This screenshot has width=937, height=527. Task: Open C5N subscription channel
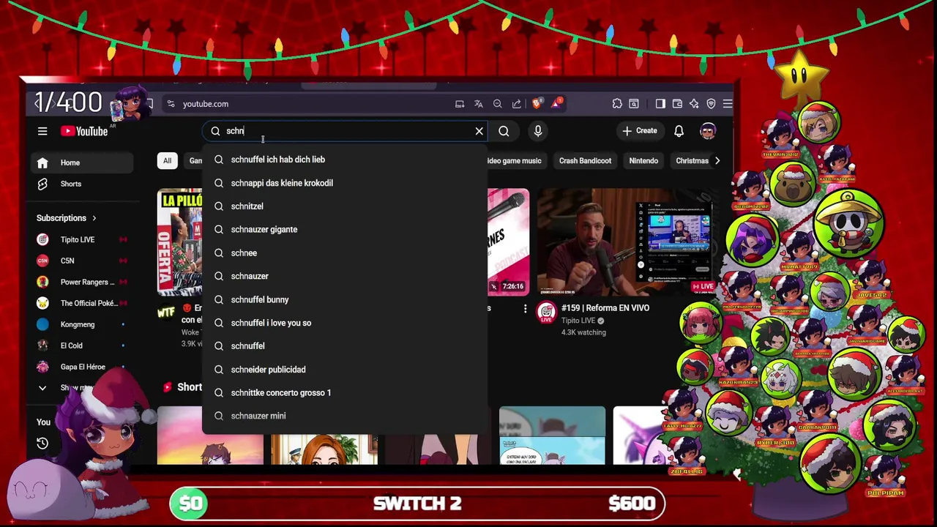(x=82, y=261)
